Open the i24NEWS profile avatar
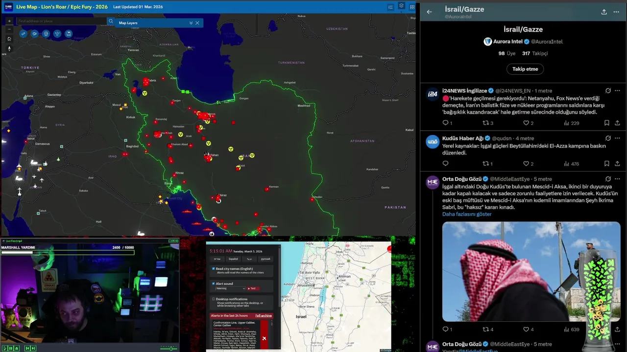Image resolution: width=627 pixels, height=352 pixels. (433, 94)
